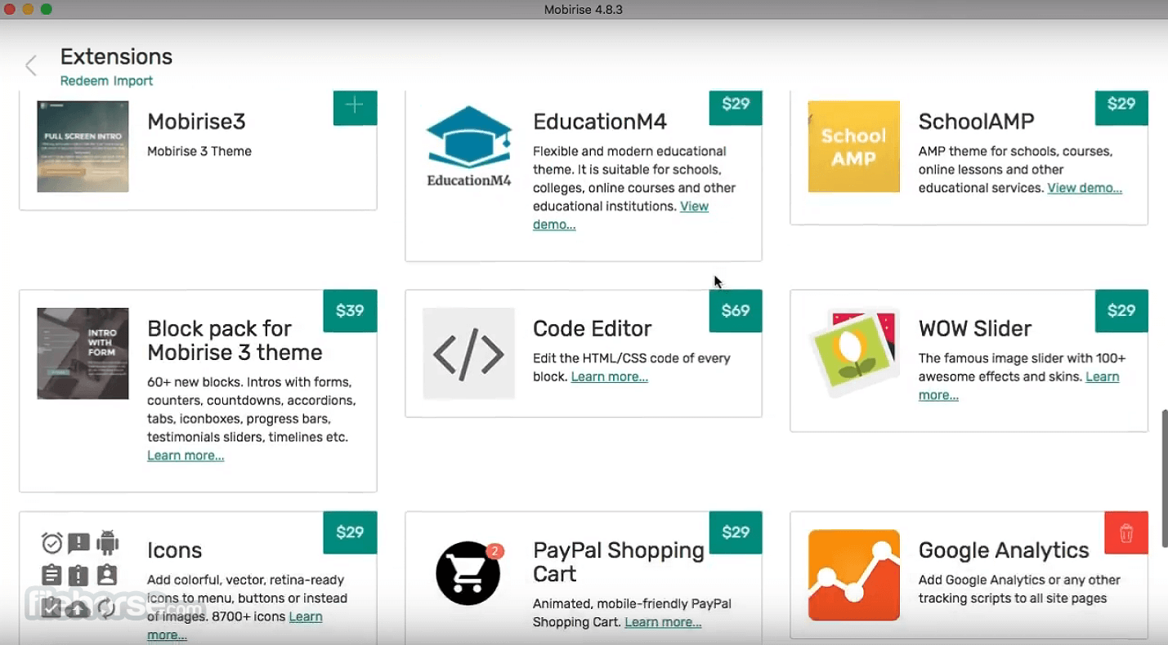Select the PayPal Shopping Cart icon
This screenshot has width=1168, height=645.
(468, 573)
